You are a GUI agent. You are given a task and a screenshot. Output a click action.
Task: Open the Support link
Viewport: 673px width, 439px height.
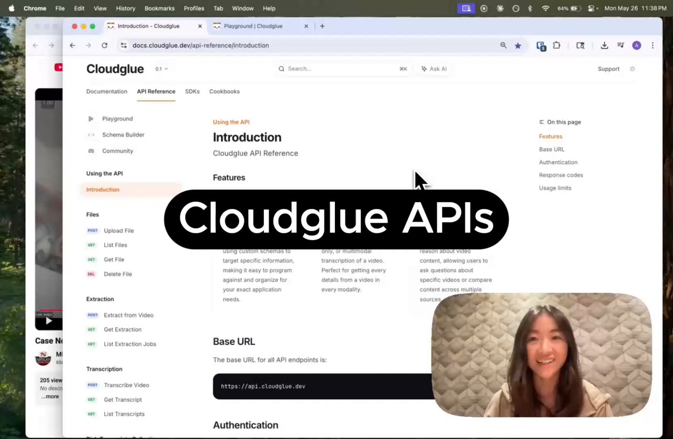(608, 69)
